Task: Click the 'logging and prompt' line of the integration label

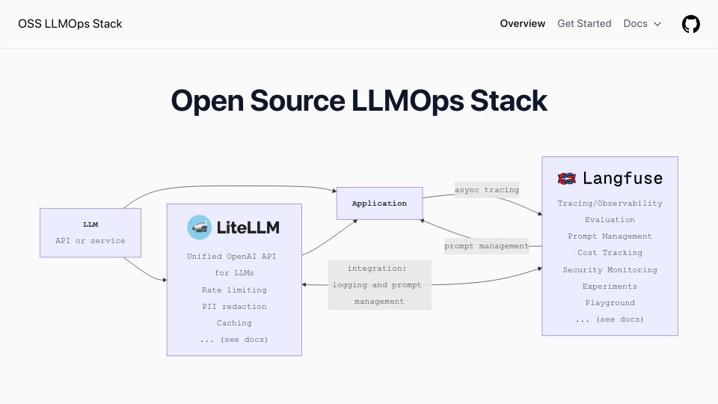Action: pos(377,285)
